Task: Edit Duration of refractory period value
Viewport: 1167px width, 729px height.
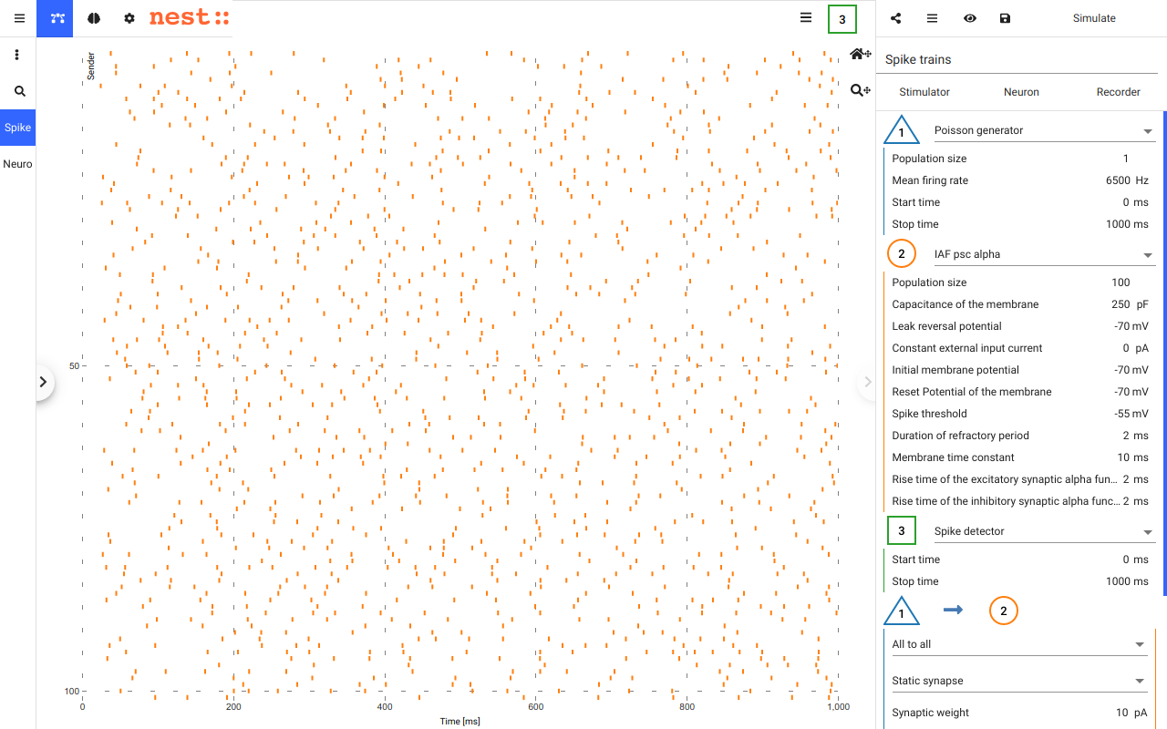Action: click(x=1126, y=436)
